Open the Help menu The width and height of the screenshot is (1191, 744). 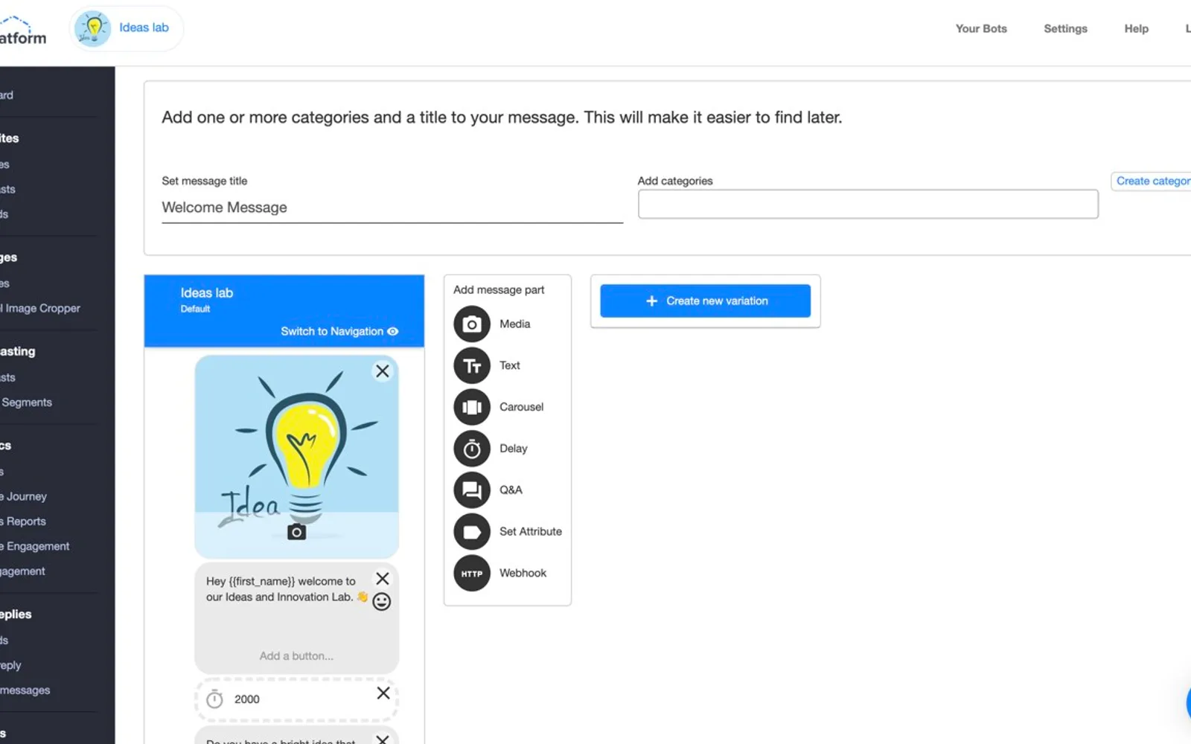(1136, 29)
